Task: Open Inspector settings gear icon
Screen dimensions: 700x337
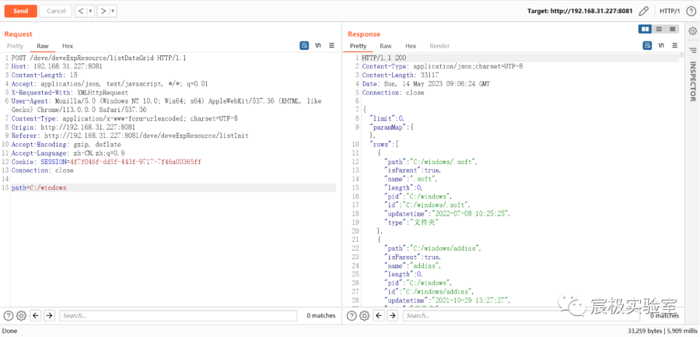Action: pos(692,30)
